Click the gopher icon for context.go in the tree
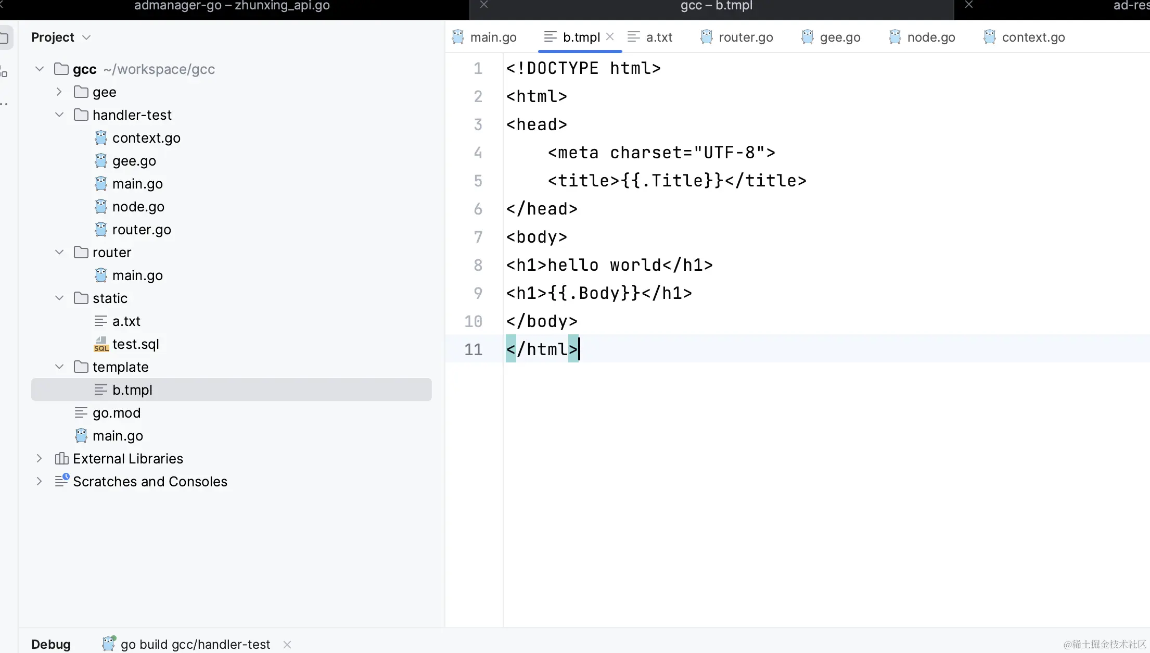The image size is (1150, 653). pos(101,138)
